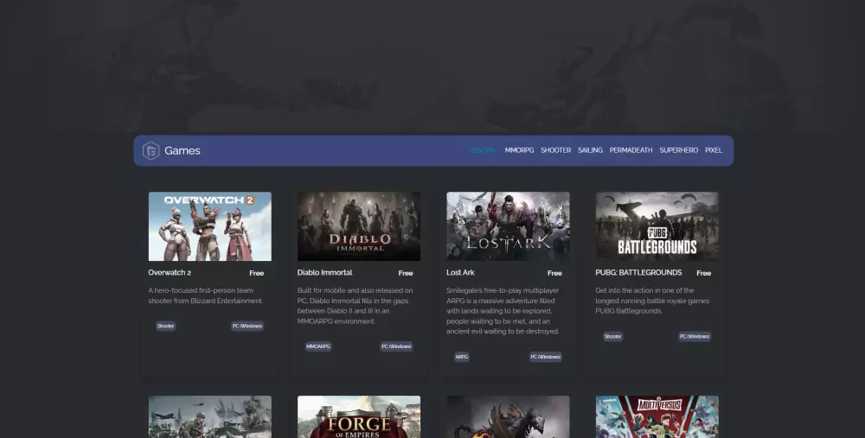Click the Lost Ark game title
Viewport: 865px width, 438px height.
coord(460,273)
